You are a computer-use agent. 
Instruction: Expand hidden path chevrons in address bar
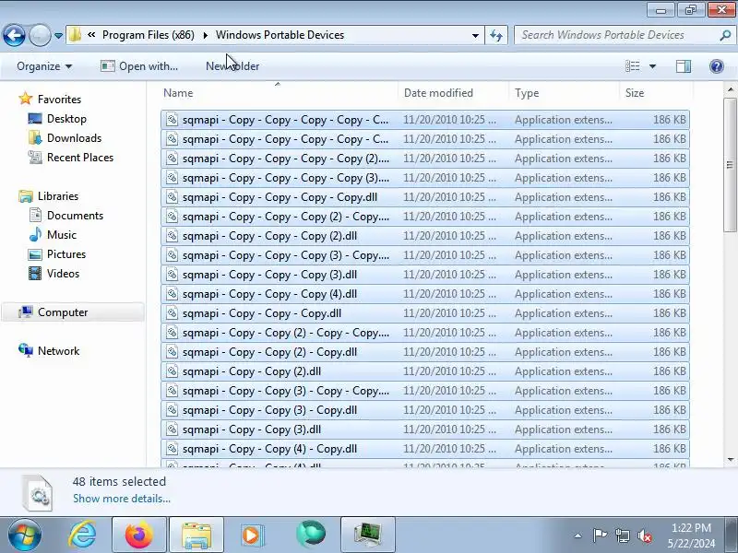tap(91, 35)
